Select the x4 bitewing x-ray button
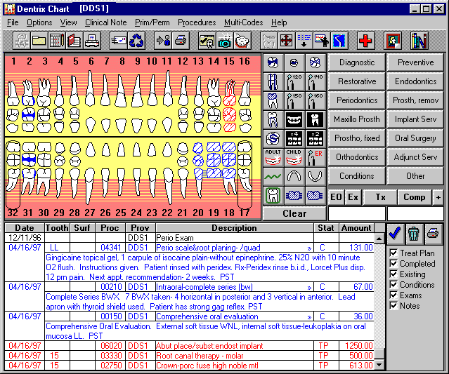Image resolution: width=449 pixels, height=374 pixels. [294, 138]
